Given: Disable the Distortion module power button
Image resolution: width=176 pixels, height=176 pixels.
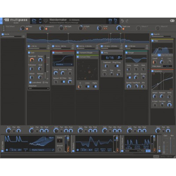Looking at the screenshot, I should (53, 52).
